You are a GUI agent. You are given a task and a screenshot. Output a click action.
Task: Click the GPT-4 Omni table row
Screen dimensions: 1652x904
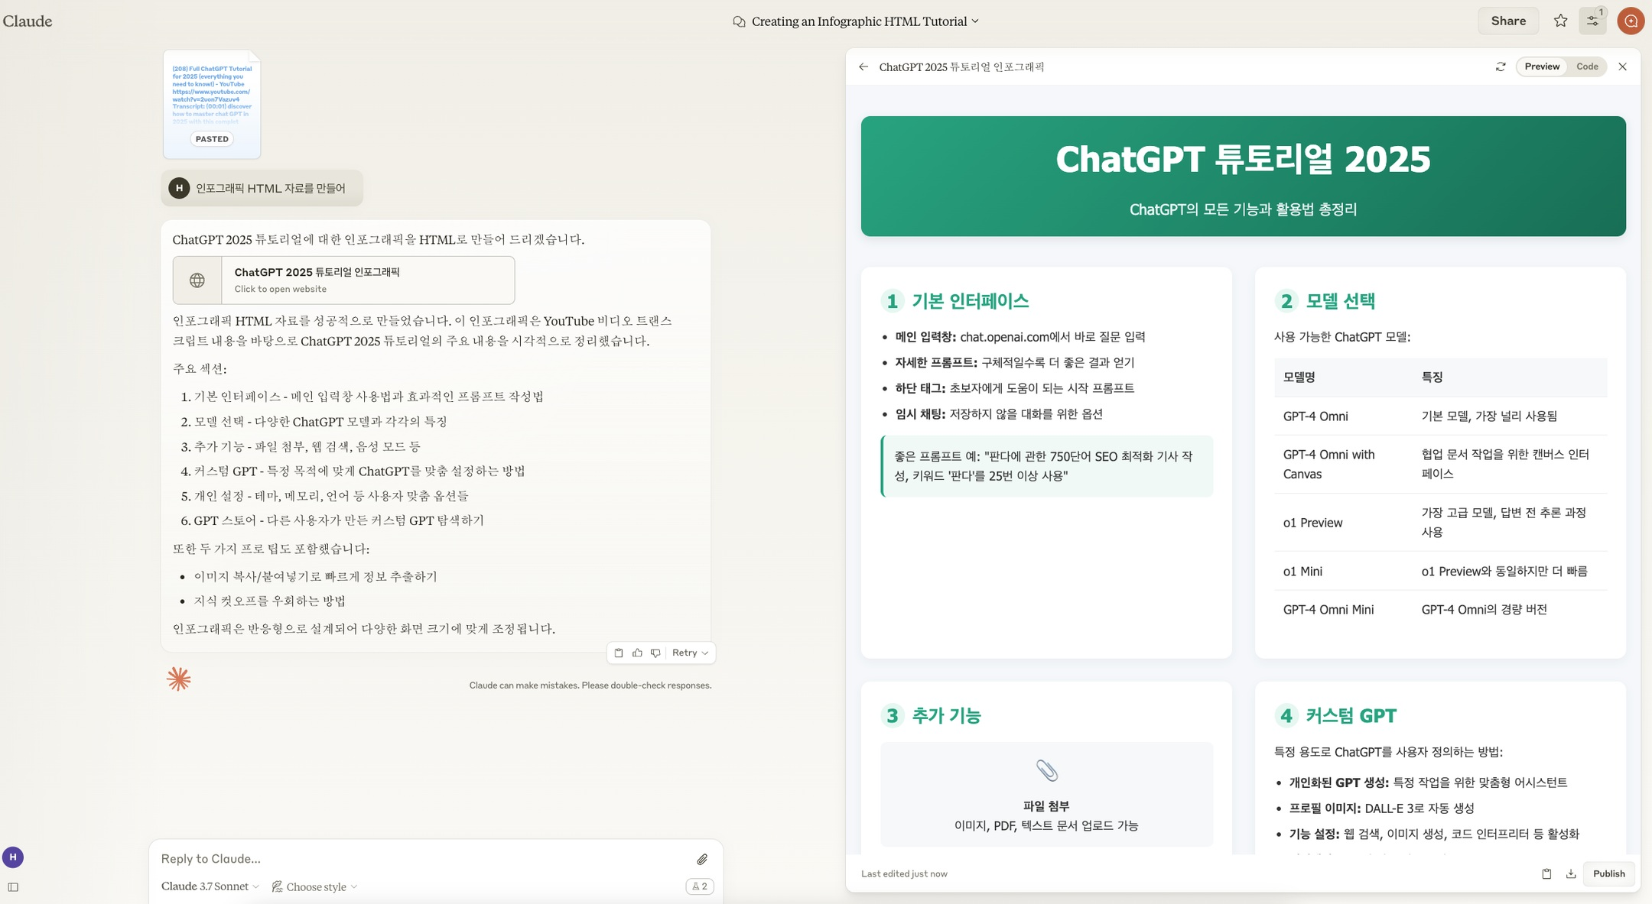(1440, 416)
